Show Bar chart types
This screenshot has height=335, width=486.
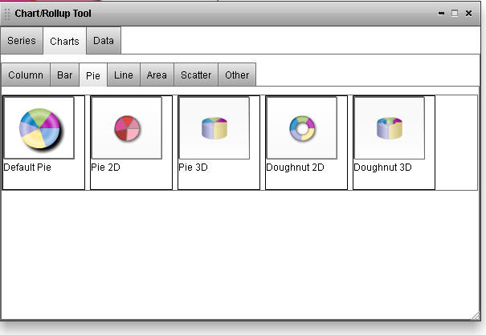pyautogui.click(x=65, y=75)
